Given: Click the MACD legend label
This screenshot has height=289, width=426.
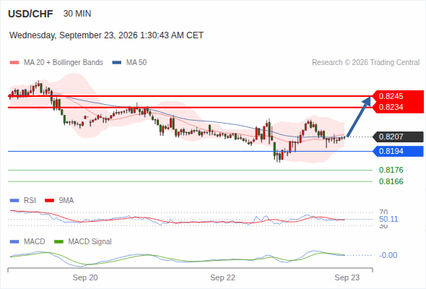Looking at the screenshot, I should (x=34, y=242).
